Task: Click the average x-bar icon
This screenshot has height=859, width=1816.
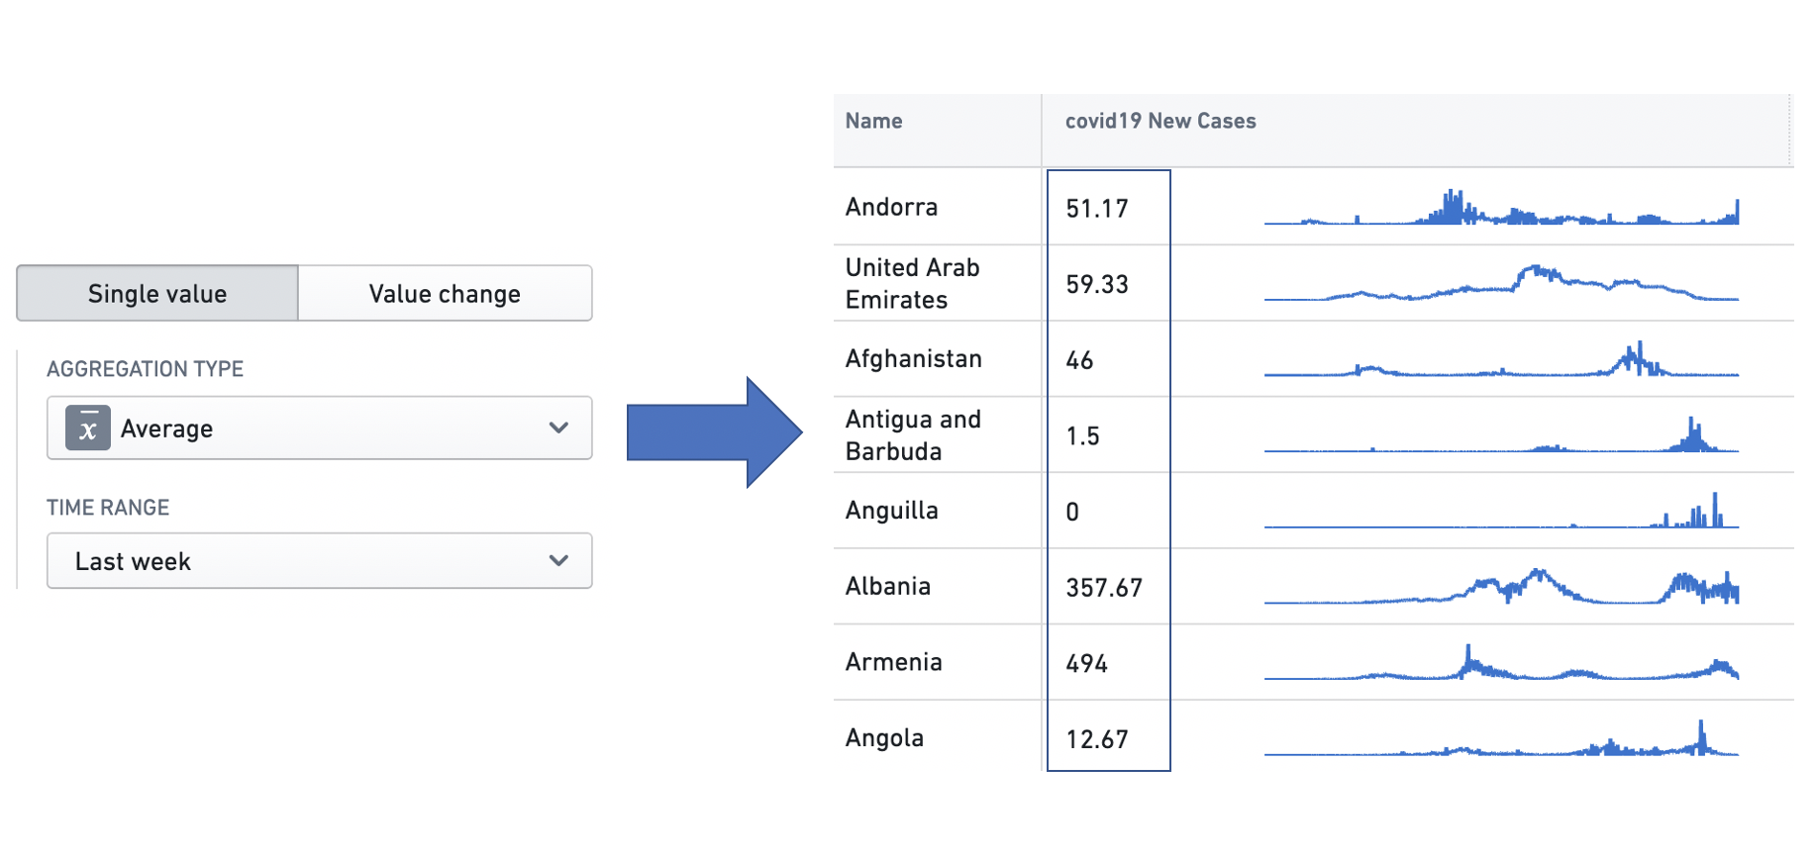Action: click(88, 429)
